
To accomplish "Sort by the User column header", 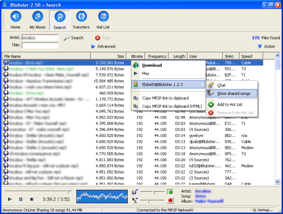I will coord(205,56).
